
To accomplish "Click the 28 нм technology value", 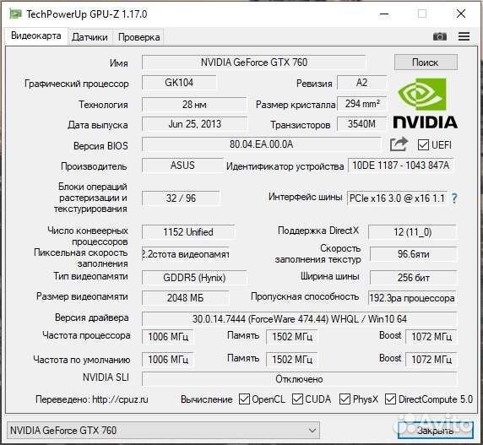I will tap(194, 105).
